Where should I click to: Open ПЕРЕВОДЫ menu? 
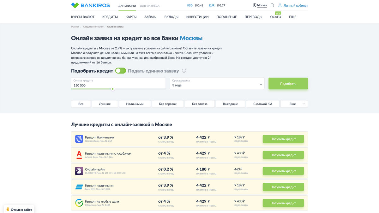point(253,17)
